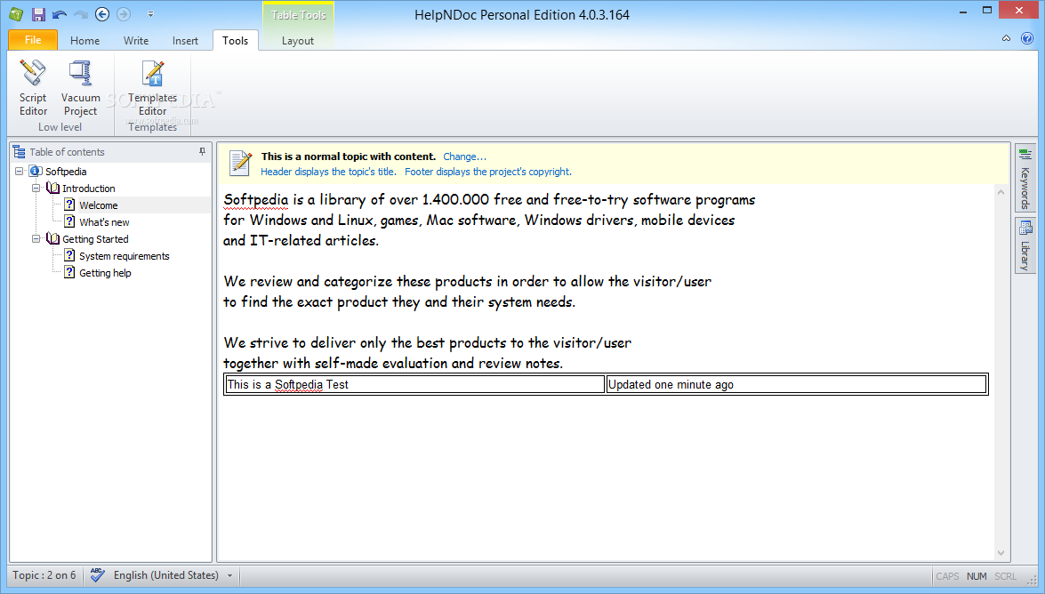1045x594 pixels.
Task: Click the Redo arrow in title bar
Action: click(81, 14)
